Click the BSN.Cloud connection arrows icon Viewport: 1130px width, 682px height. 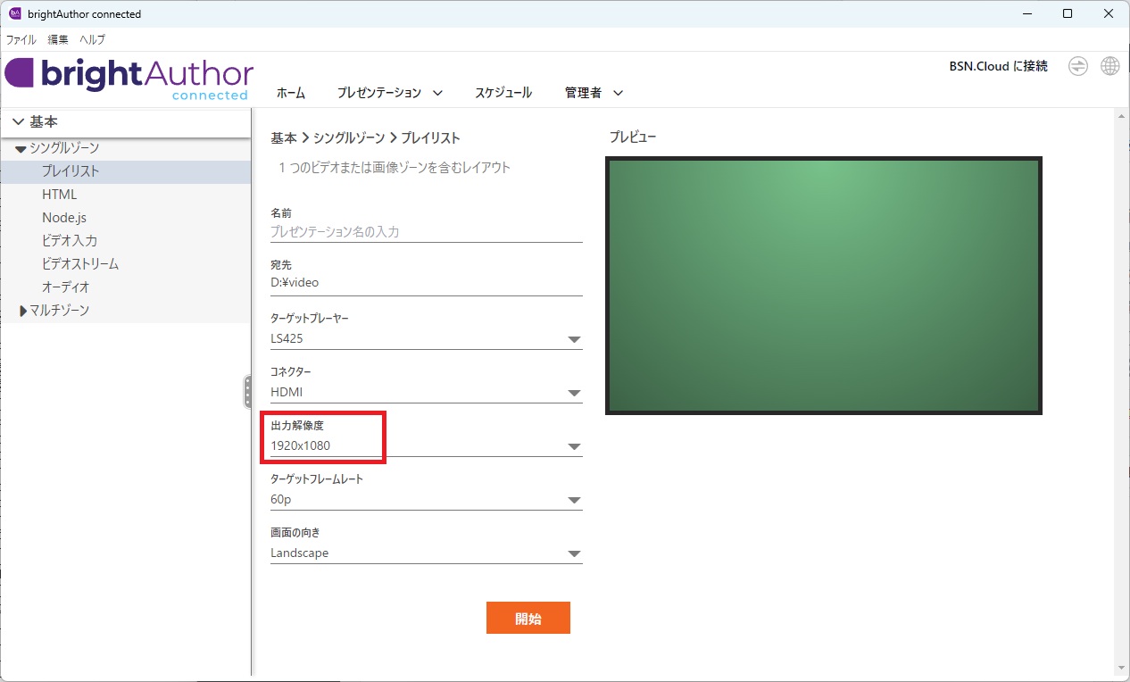1078,66
